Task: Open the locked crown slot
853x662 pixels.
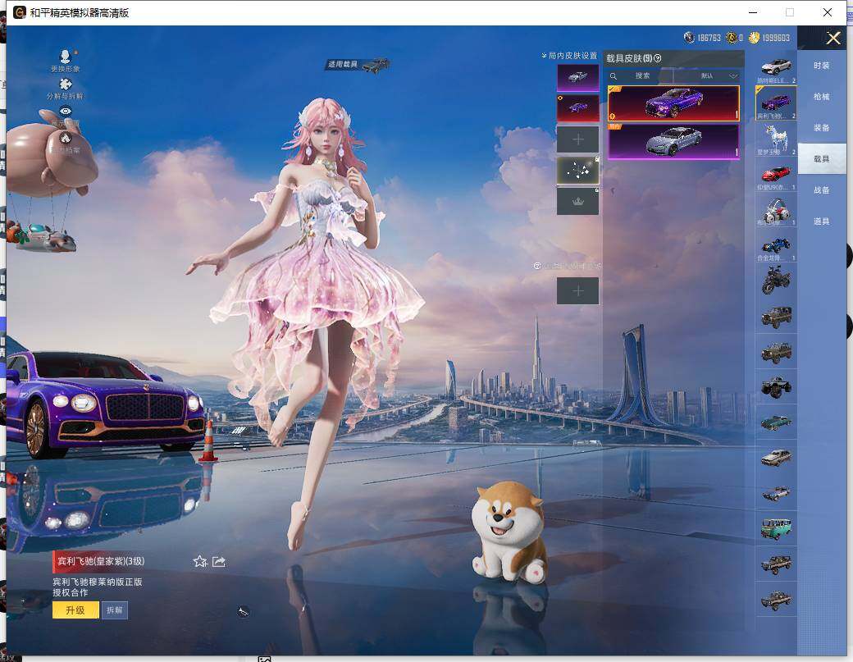Action: (577, 201)
